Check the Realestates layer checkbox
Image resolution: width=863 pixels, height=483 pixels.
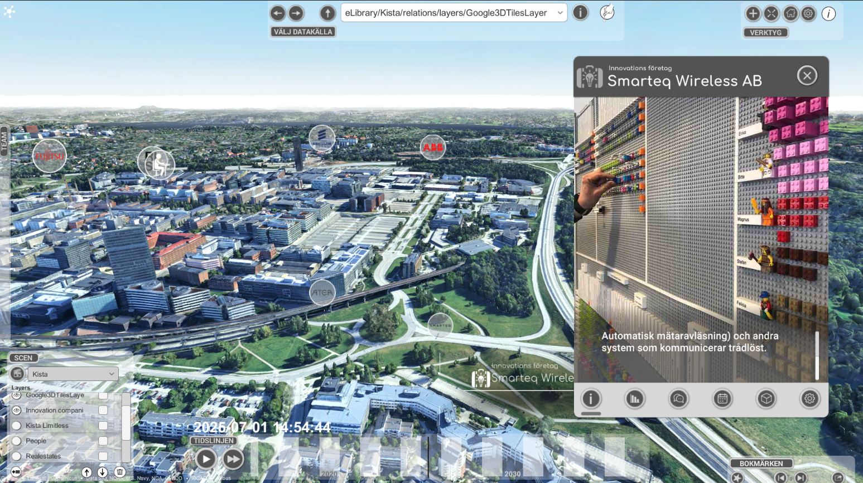click(x=103, y=456)
